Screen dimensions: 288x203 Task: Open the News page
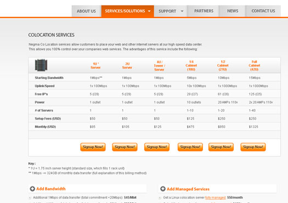233,11
